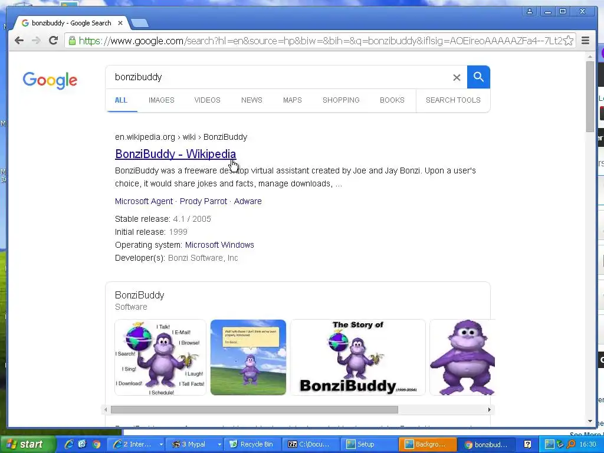
Task: Open the Microsoft Windows link
Action: click(x=219, y=245)
